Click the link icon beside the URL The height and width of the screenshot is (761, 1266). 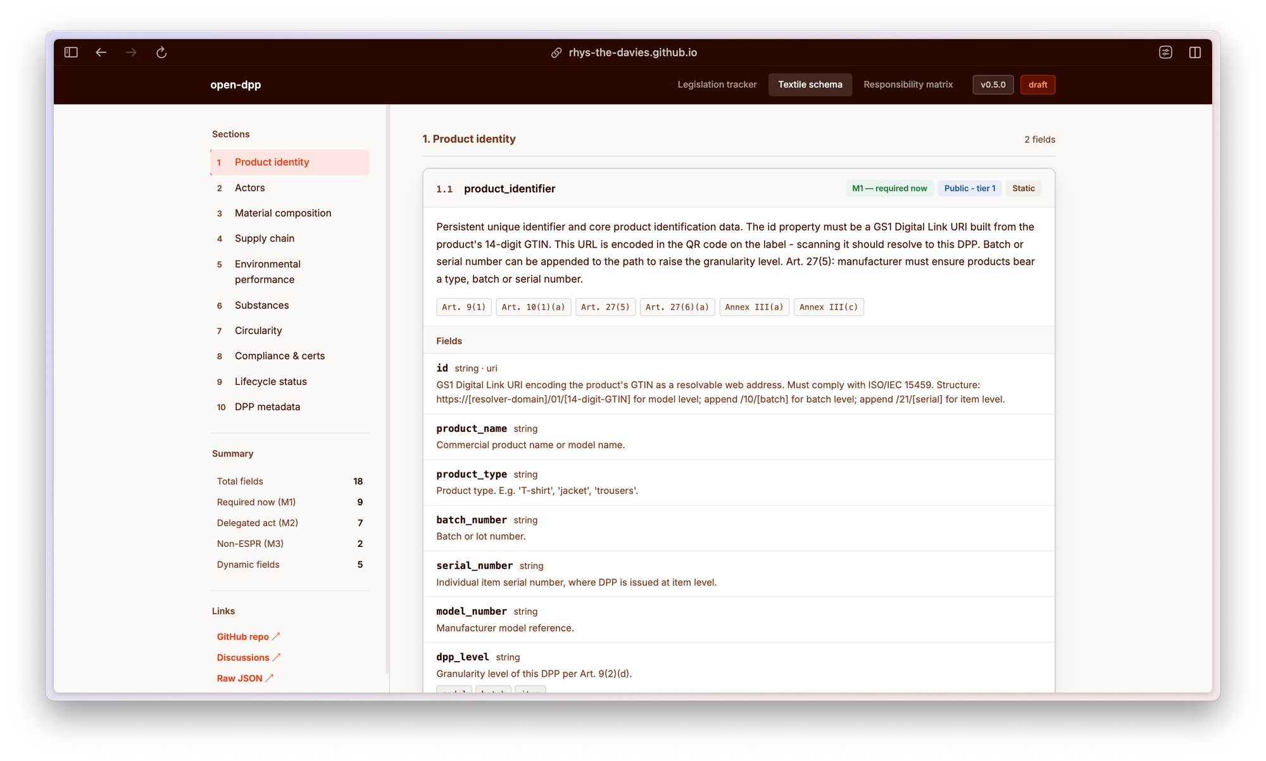click(556, 53)
